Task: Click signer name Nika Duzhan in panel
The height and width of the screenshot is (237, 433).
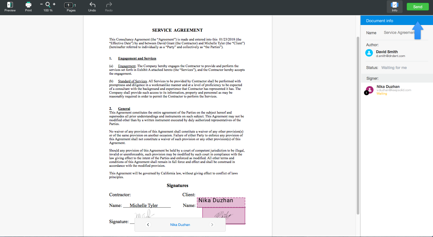Action: pos(388,87)
